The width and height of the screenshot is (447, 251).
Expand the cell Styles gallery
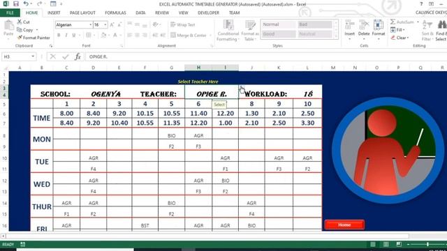pos(336,36)
